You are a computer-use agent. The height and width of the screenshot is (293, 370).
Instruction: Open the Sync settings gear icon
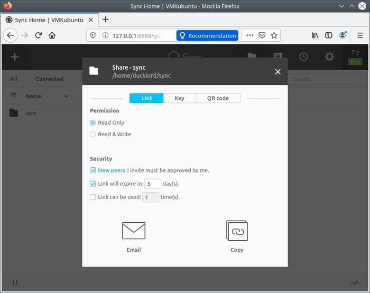point(329,57)
